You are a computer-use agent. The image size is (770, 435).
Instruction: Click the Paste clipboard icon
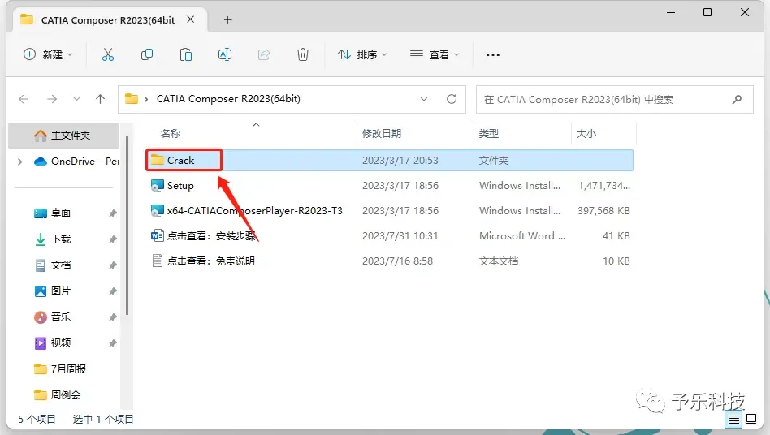186,54
